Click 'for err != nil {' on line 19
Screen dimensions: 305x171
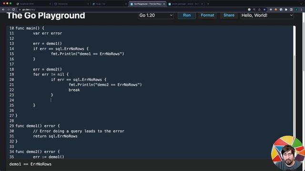51,75
